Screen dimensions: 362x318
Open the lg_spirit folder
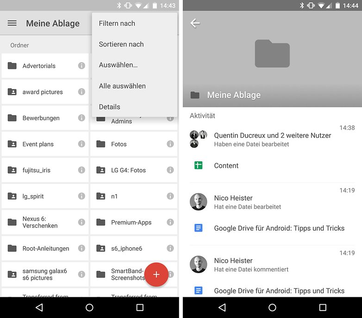click(45, 196)
